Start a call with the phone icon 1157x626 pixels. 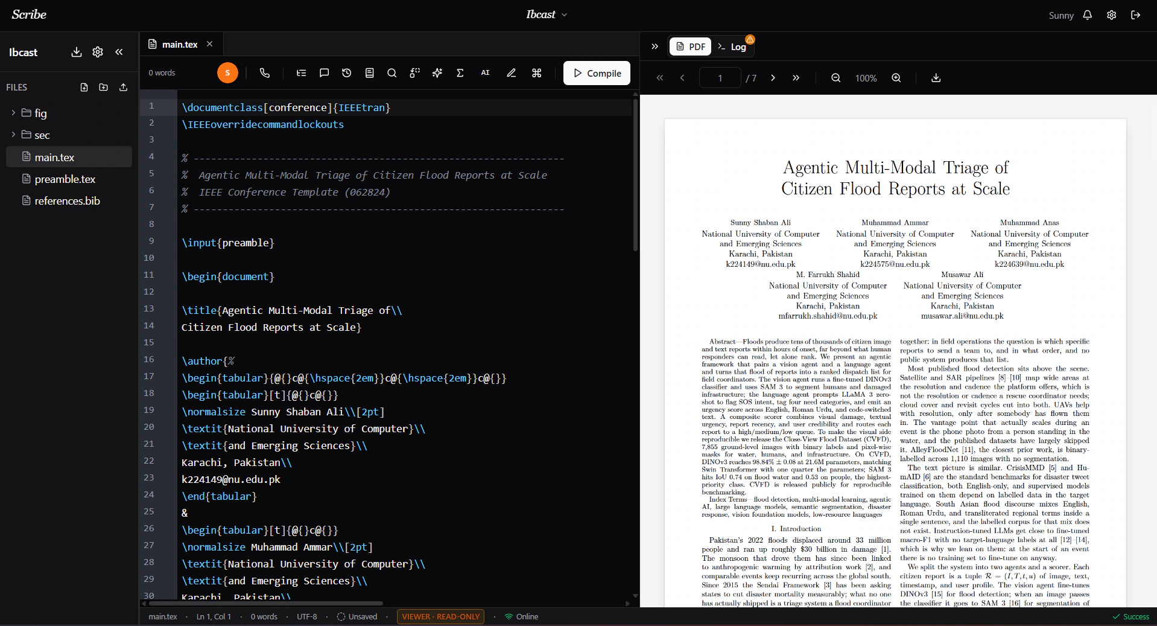point(264,73)
